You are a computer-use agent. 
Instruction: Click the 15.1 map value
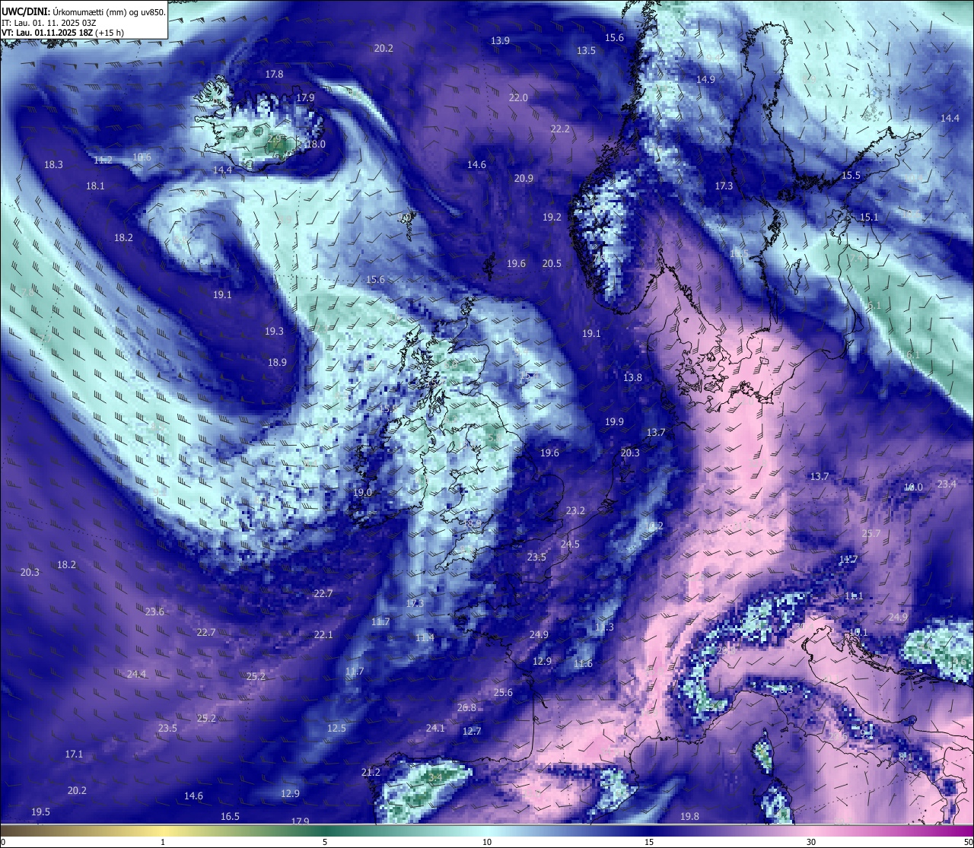pyautogui.click(x=869, y=218)
